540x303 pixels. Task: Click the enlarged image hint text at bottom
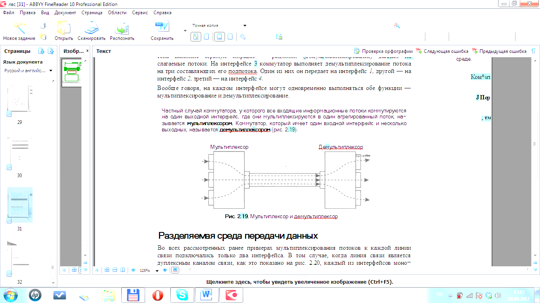coord(300,282)
